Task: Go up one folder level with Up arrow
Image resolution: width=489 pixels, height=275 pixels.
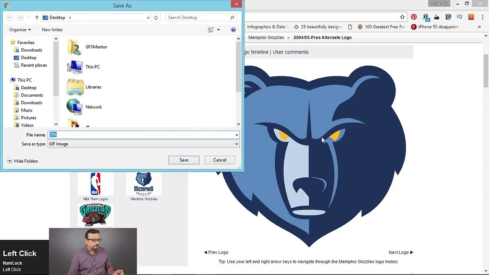Action: click(37, 18)
